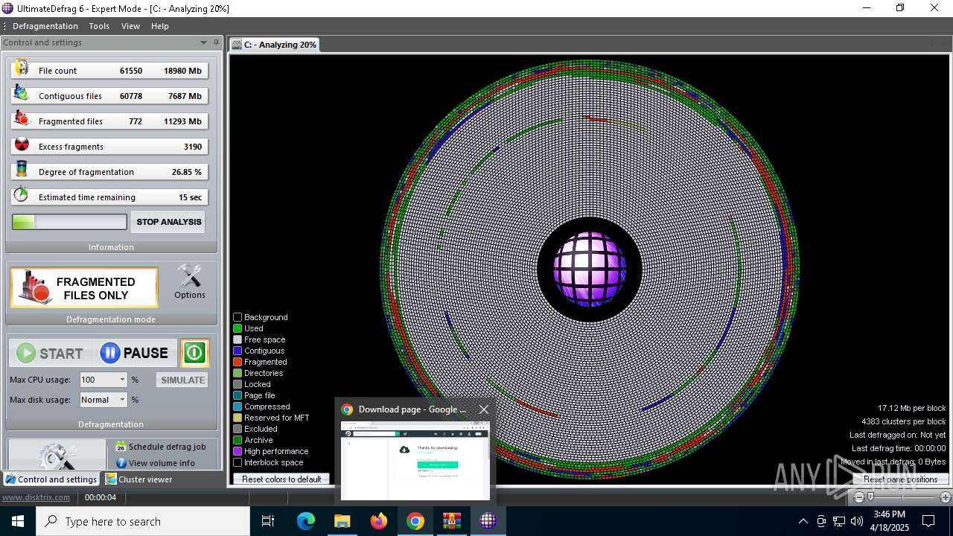This screenshot has height=536, width=953.
Task: Click the Fragmented color swatch
Action: 238,362
